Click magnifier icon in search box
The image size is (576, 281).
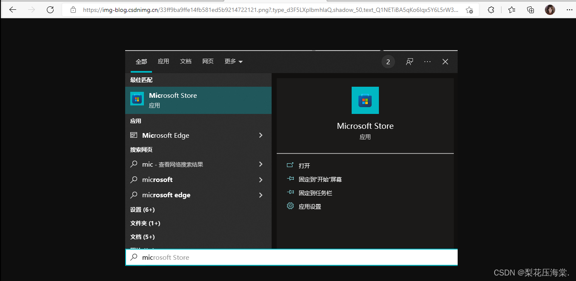(134, 257)
